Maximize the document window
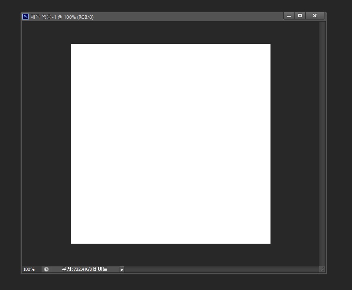Viewport: 352px width, 290px height. (300, 16)
